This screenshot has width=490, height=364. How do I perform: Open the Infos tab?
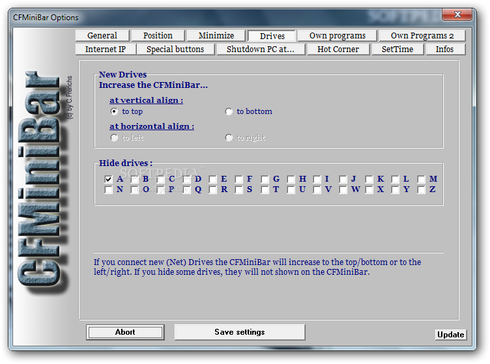pyautogui.click(x=444, y=49)
